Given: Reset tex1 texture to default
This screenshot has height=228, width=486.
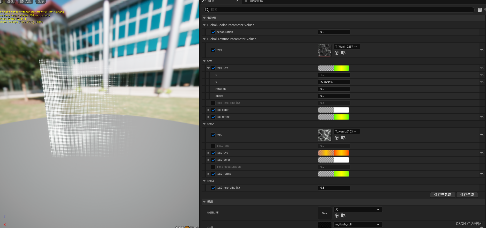Looking at the screenshot, I should [x=482, y=50].
